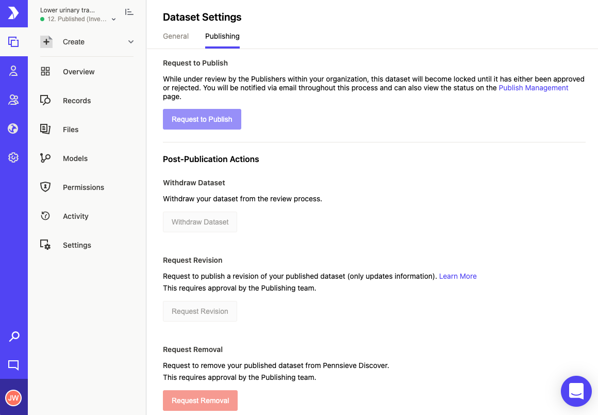Open the globe Discover icon
Image resolution: width=598 pixels, height=415 pixels.
[x=13, y=129]
